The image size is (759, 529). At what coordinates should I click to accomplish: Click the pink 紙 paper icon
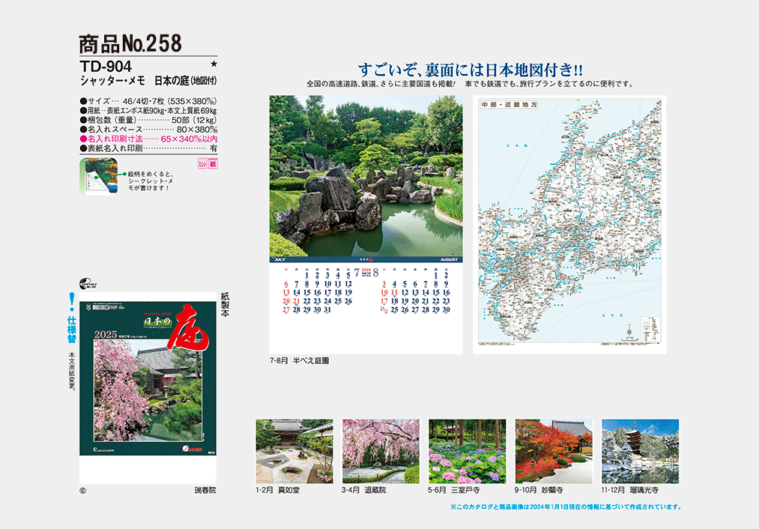pyautogui.click(x=212, y=163)
